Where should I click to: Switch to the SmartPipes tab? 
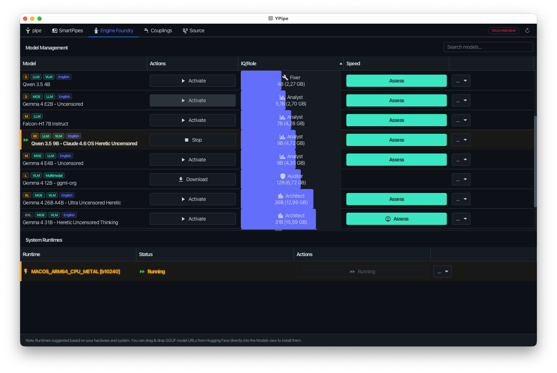pyautogui.click(x=67, y=30)
